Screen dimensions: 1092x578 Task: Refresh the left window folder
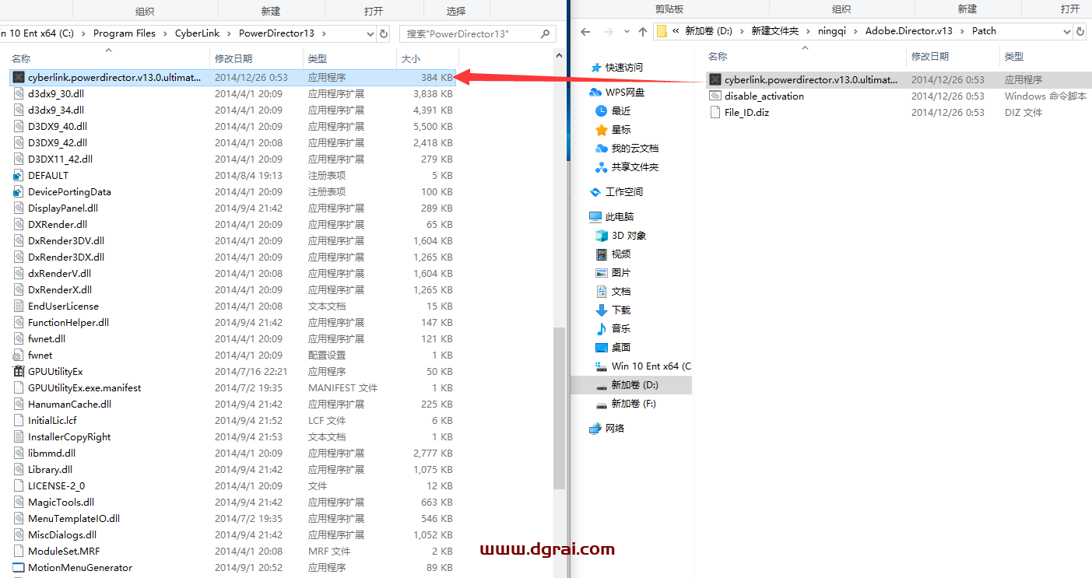[384, 34]
